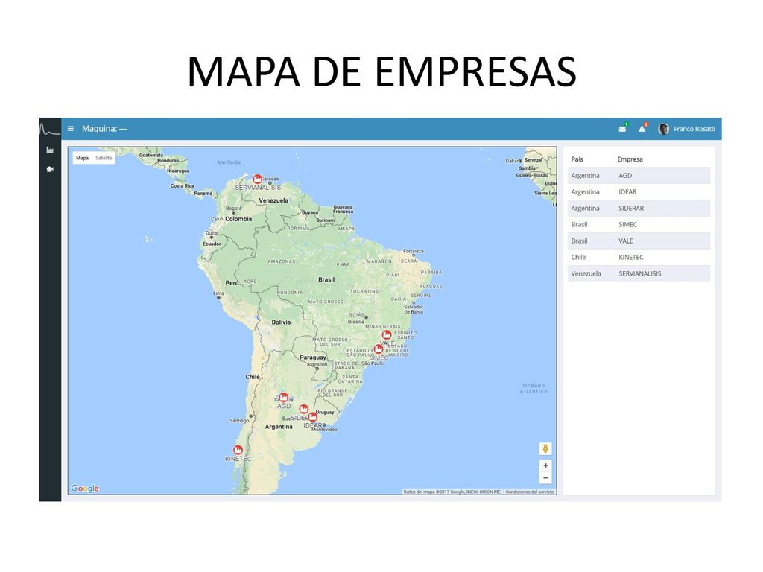
Task: Click the Maquina title in the header
Action: 104,129
